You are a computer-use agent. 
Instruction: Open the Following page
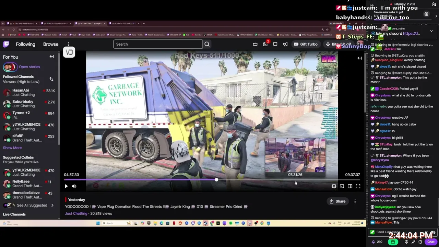[x=25, y=44]
